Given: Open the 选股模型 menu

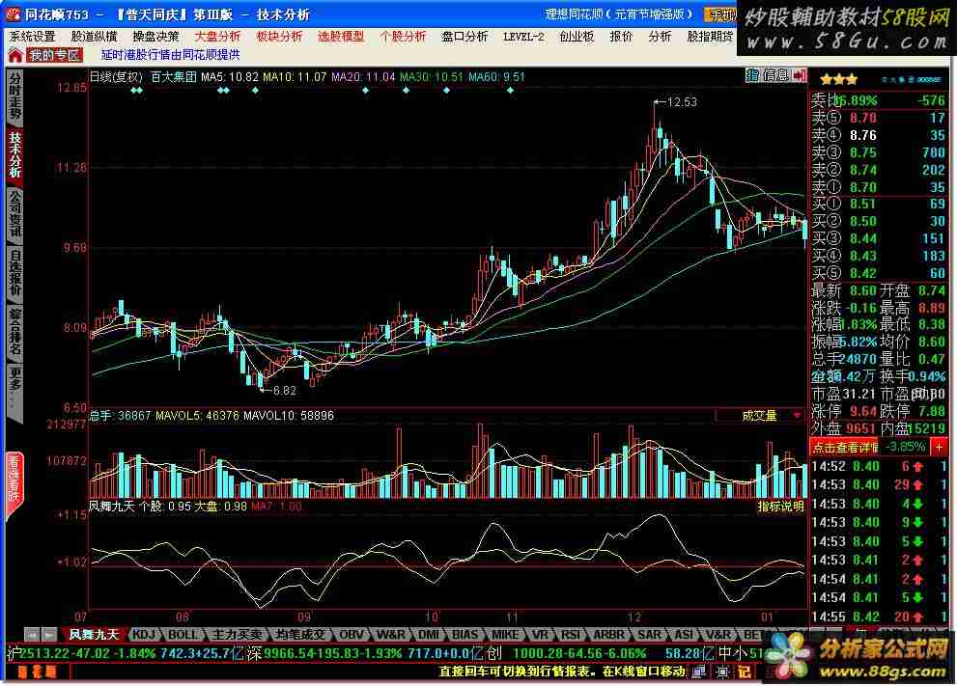Looking at the screenshot, I should tap(341, 37).
